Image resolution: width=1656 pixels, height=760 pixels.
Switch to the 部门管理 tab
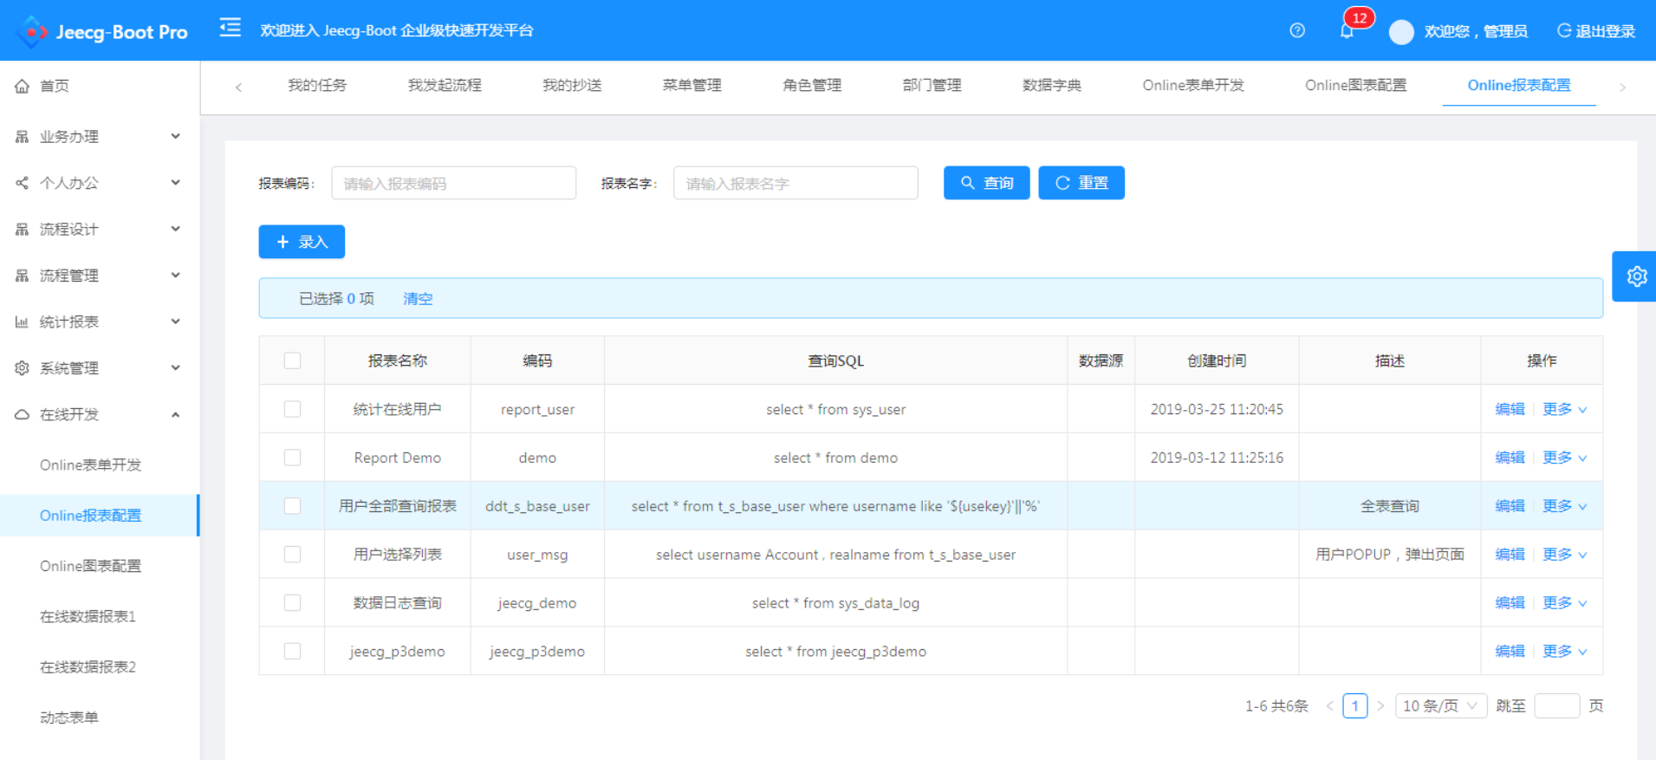[x=932, y=85]
